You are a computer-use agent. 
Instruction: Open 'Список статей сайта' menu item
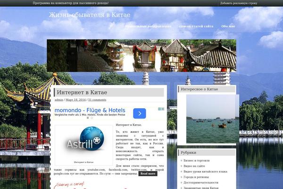(x=196, y=26)
